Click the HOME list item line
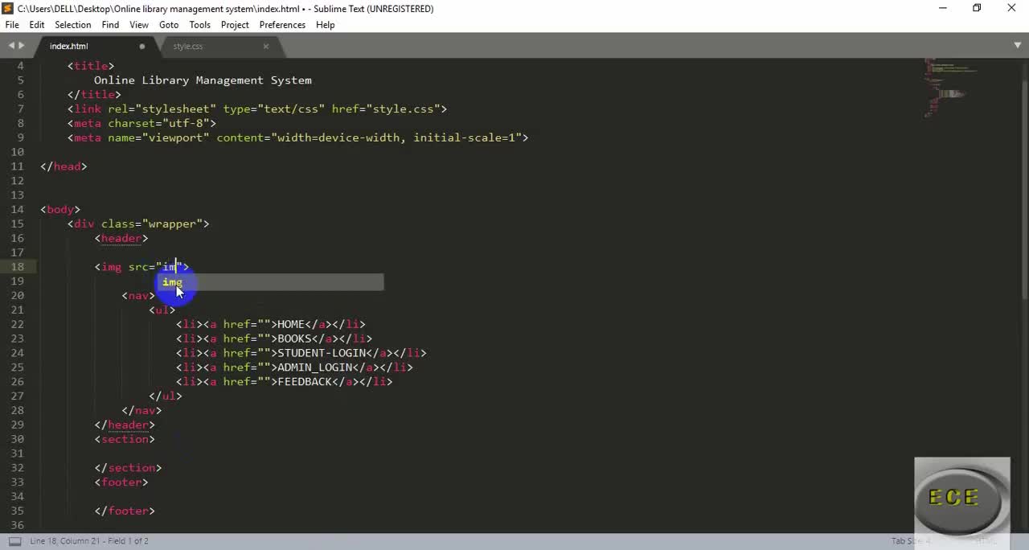Screen dimensions: 1029x550 click(271, 325)
